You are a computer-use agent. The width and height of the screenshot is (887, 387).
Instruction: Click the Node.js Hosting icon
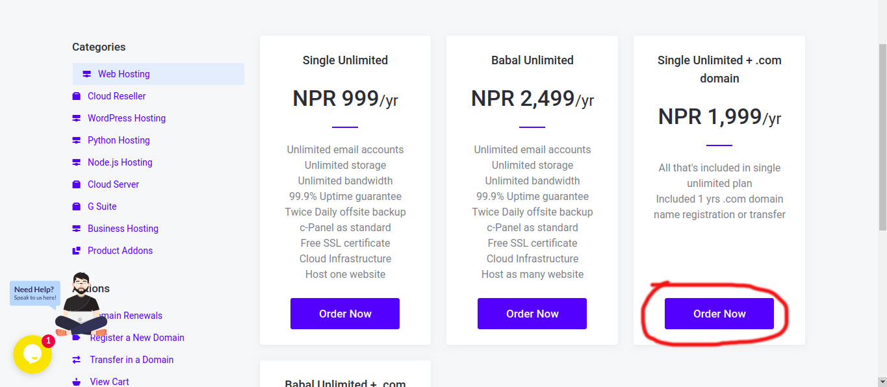click(76, 162)
